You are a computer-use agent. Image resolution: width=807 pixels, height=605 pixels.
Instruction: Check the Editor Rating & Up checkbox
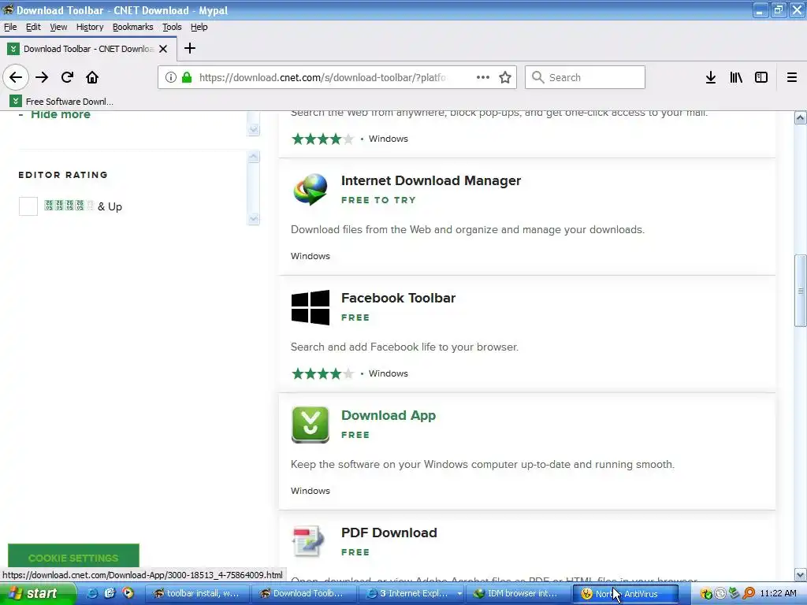click(28, 206)
